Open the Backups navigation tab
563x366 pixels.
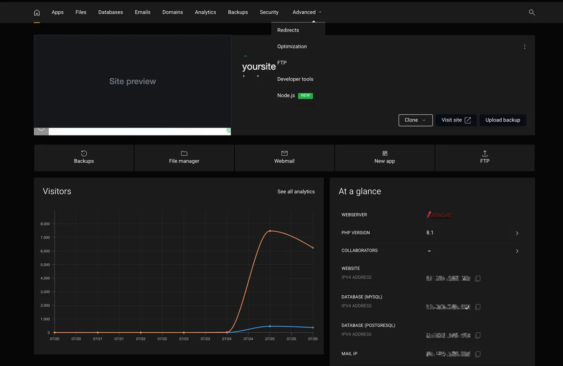pos(238,12)
